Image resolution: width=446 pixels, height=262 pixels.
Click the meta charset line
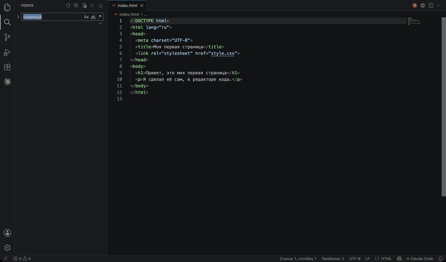click(x=164, y=40)
